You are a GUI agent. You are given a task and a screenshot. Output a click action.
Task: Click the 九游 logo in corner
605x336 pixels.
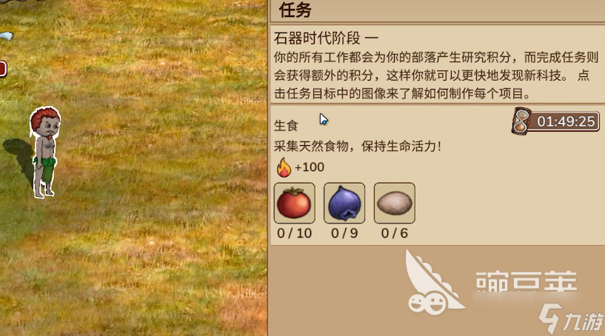(571, 319)
